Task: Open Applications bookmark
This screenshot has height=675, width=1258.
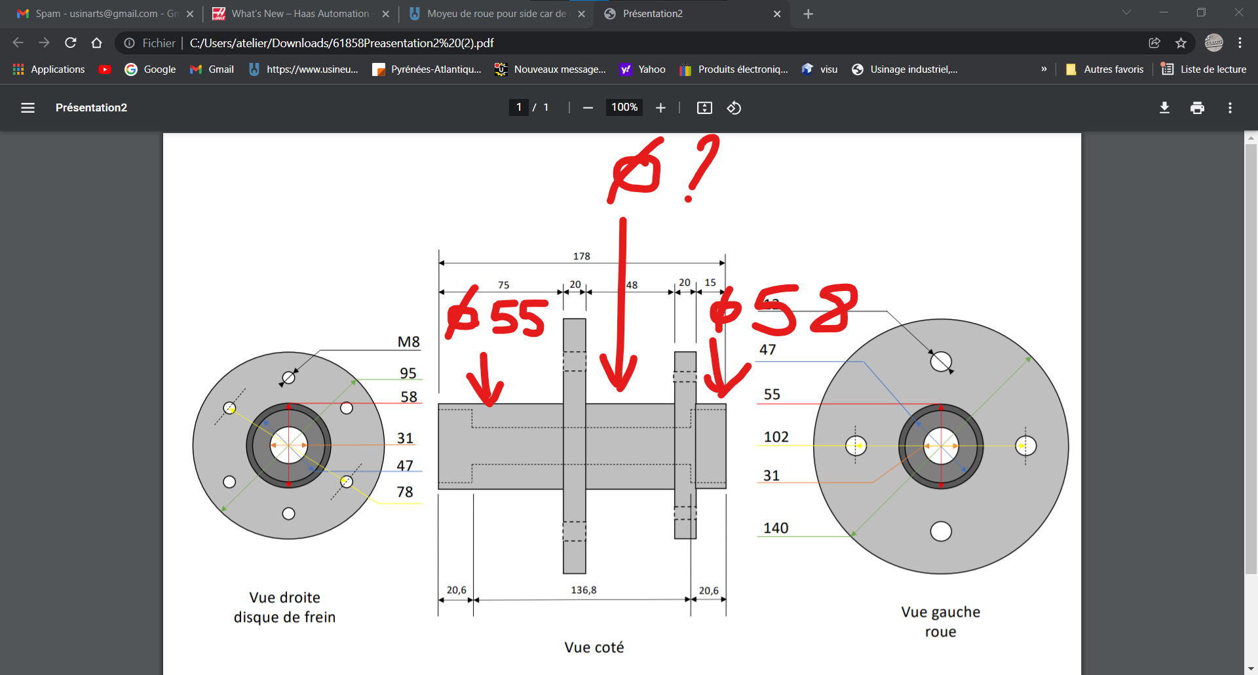Action: pyautogui.click(x=48, y=69)
